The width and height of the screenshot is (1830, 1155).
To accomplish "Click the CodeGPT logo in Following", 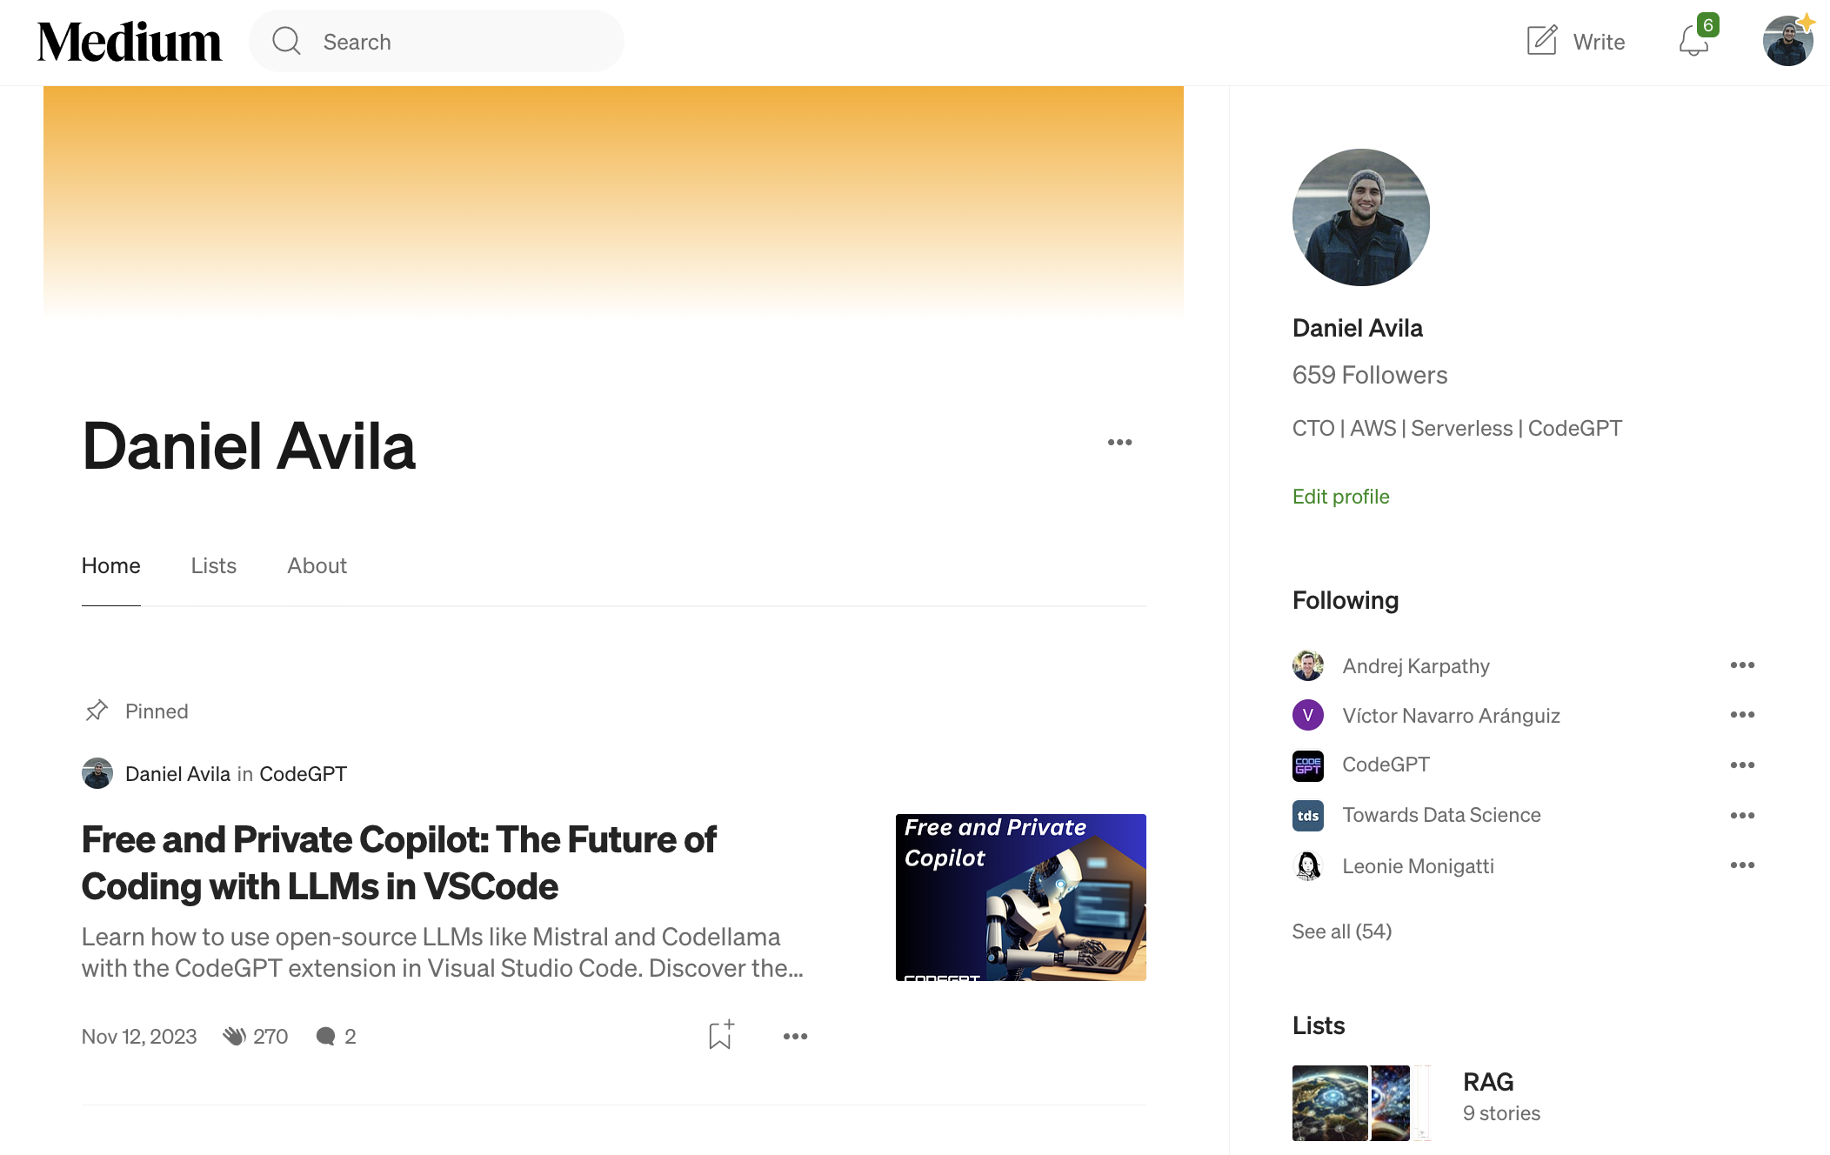I will pyautogui.click(x=1308, y=765).
